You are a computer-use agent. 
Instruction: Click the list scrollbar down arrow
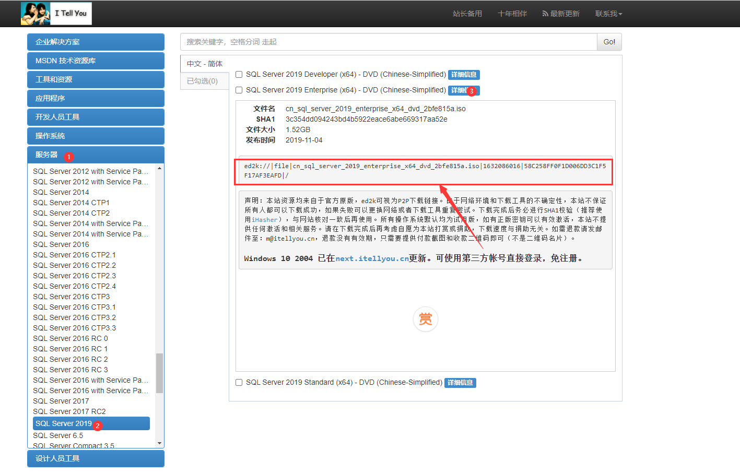(159, 443)
